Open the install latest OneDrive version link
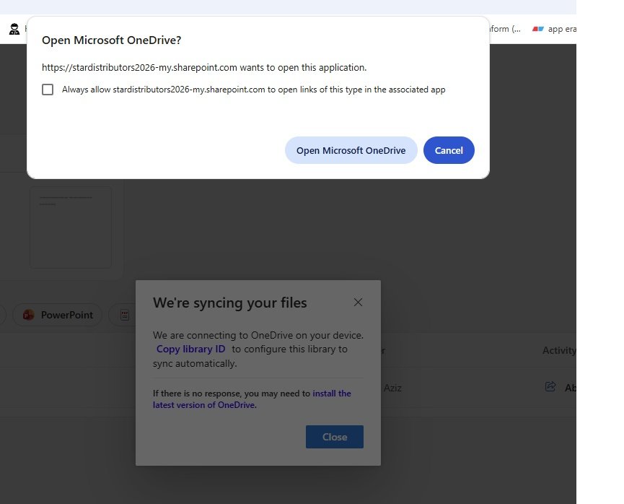This screenshot has width=624, height=504. click(252, 399)
